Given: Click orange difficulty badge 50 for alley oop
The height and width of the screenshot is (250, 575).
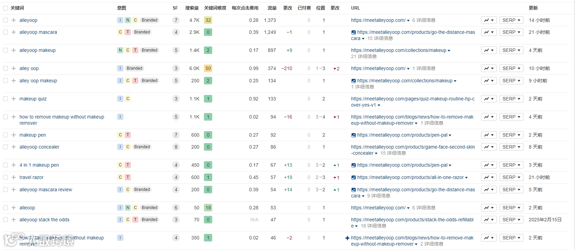Looking at the screenshot, I should click(x=208, y=68).
